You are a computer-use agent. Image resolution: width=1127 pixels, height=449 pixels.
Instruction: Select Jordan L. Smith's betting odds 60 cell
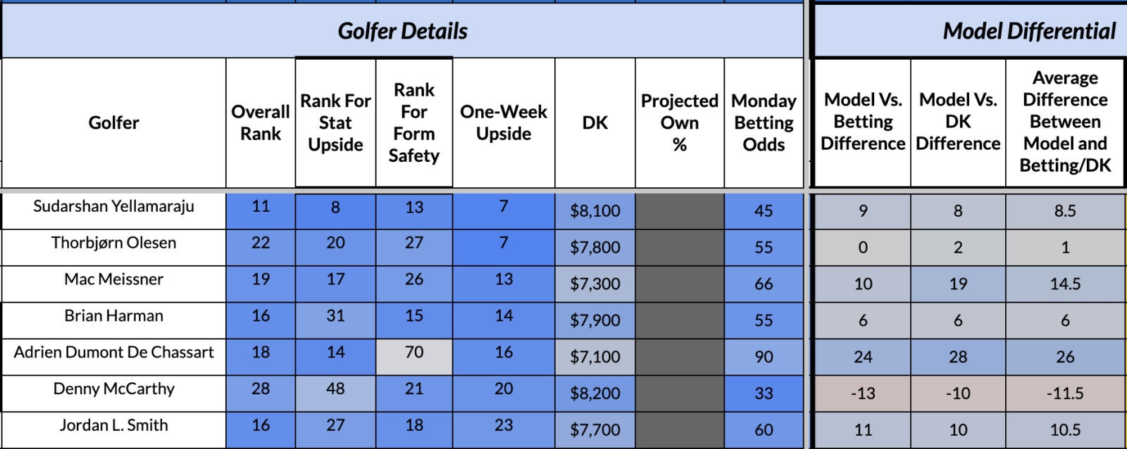[x=764, y=430]
